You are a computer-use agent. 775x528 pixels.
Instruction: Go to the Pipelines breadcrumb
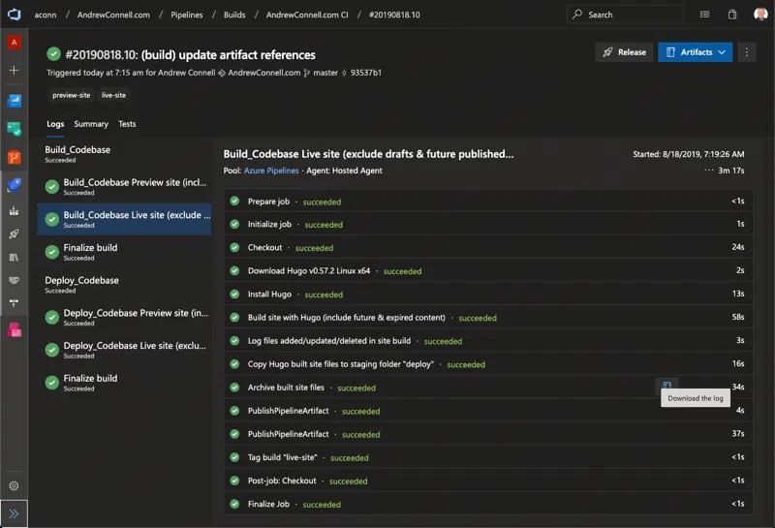coord(186,15)
